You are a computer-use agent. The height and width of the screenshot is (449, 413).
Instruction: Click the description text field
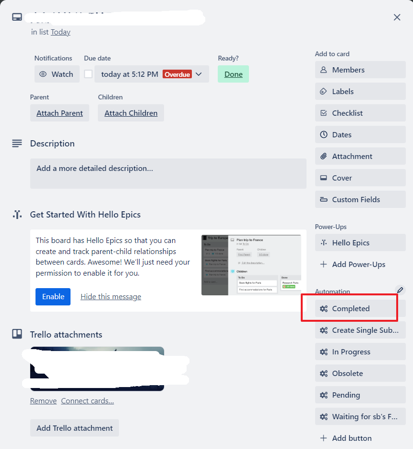coord(168,173)
